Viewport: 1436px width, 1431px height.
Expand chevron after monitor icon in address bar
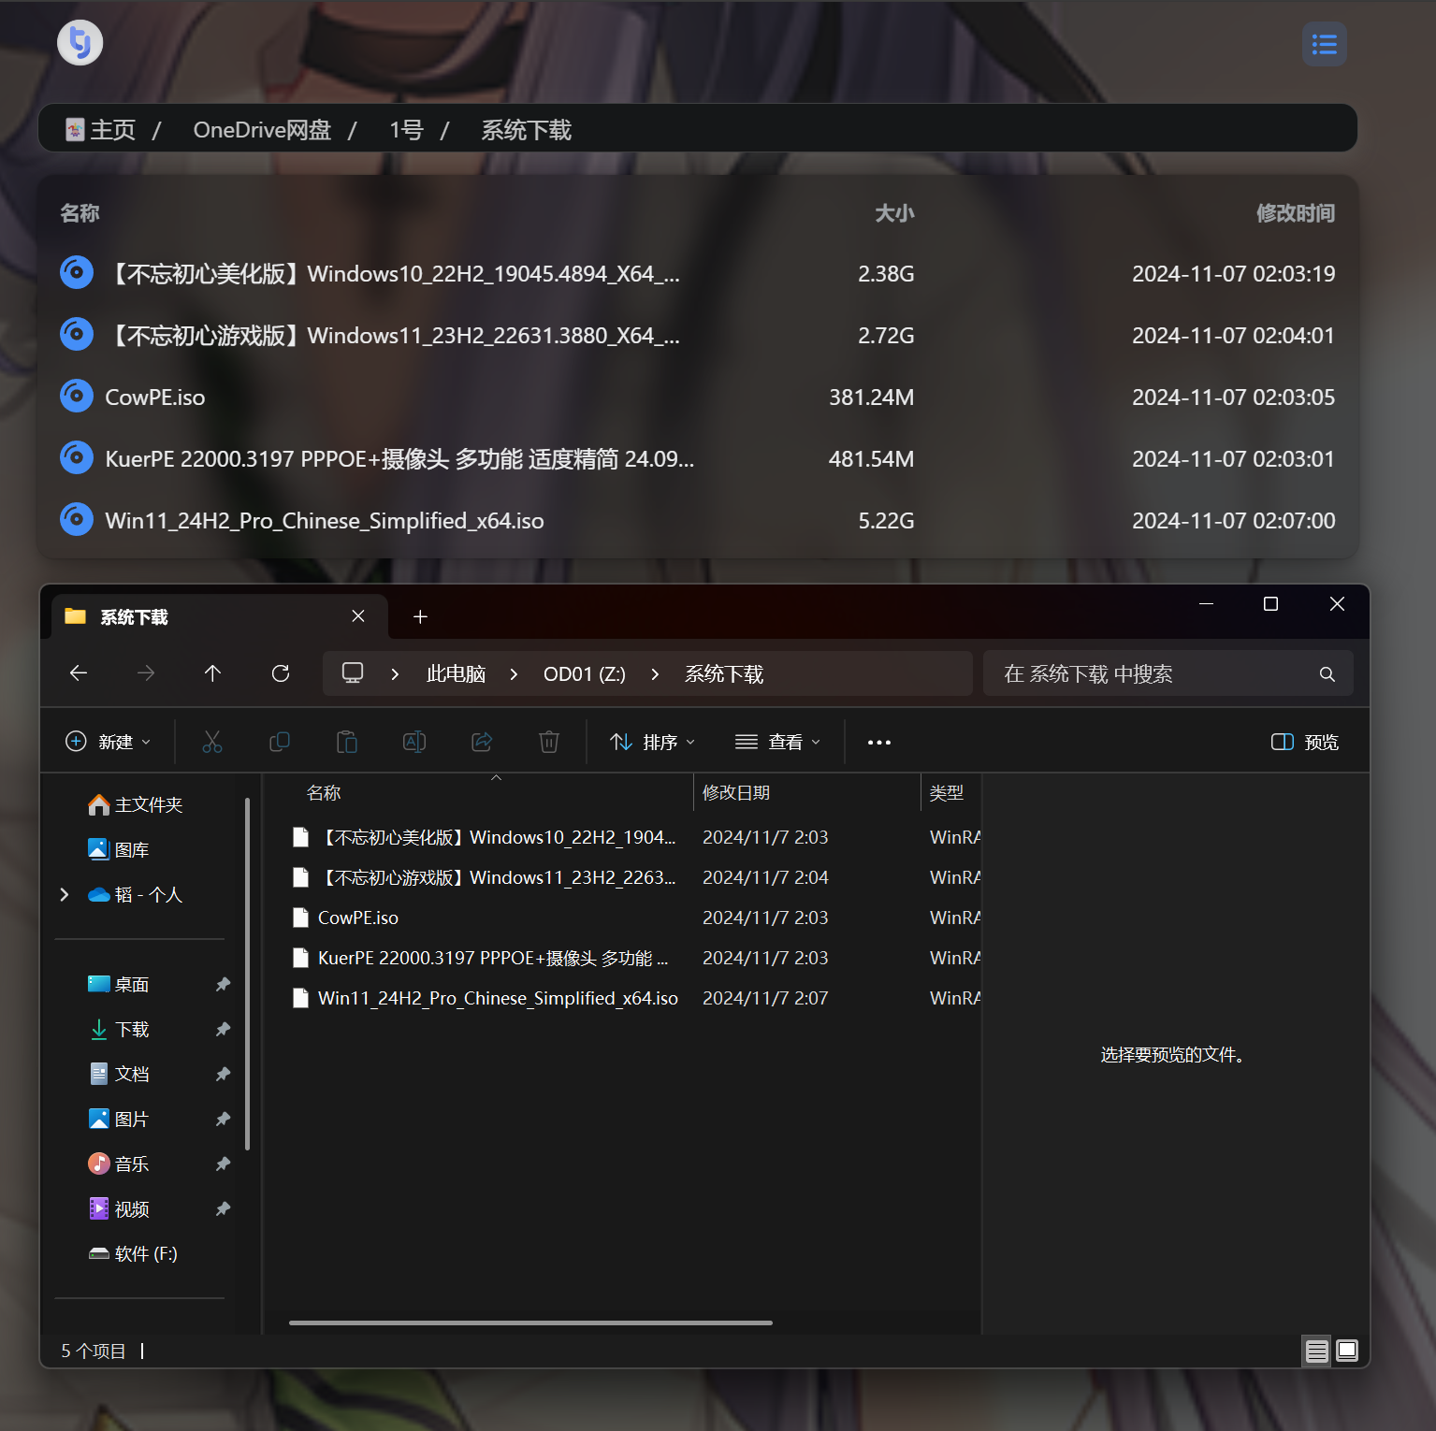(395, 674)
